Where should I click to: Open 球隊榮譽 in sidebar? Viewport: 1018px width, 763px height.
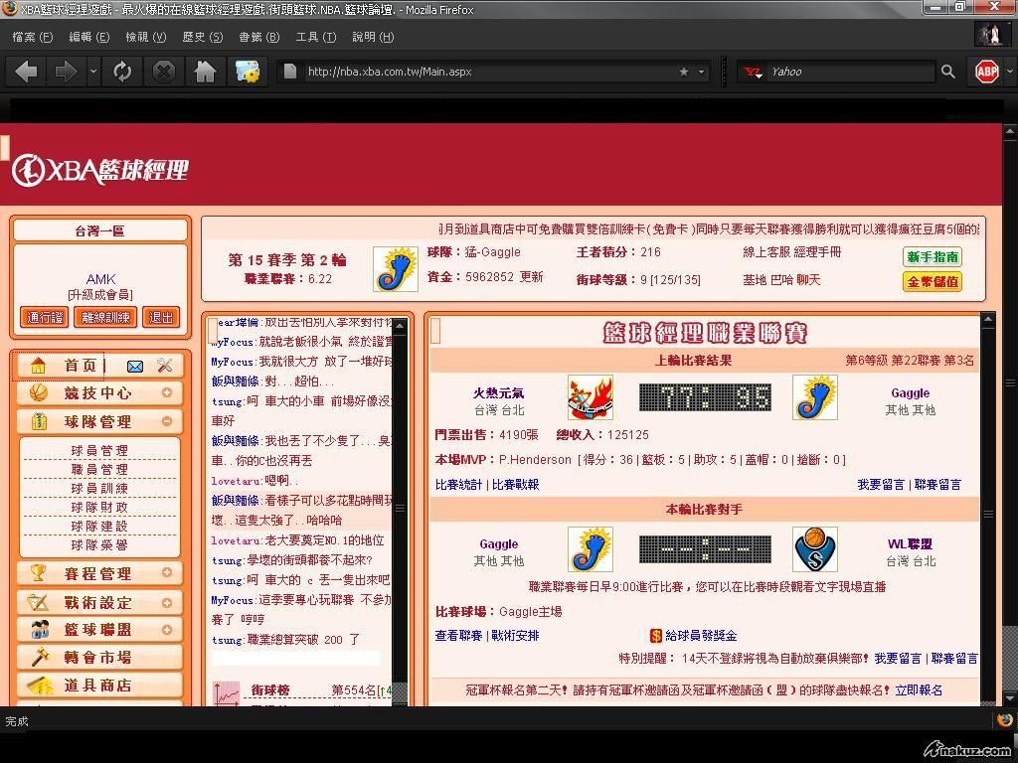click(x=99, y=544)
